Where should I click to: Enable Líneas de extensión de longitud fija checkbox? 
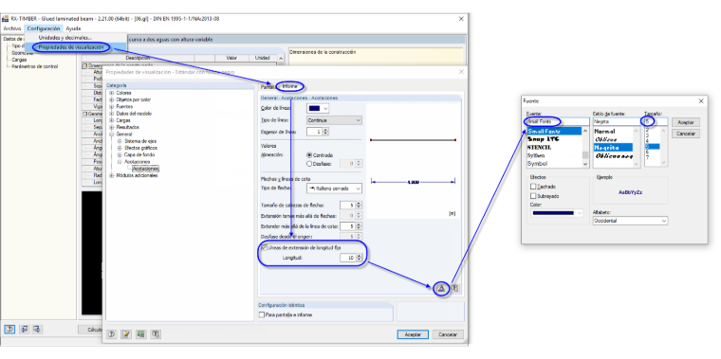click(264, 248)
